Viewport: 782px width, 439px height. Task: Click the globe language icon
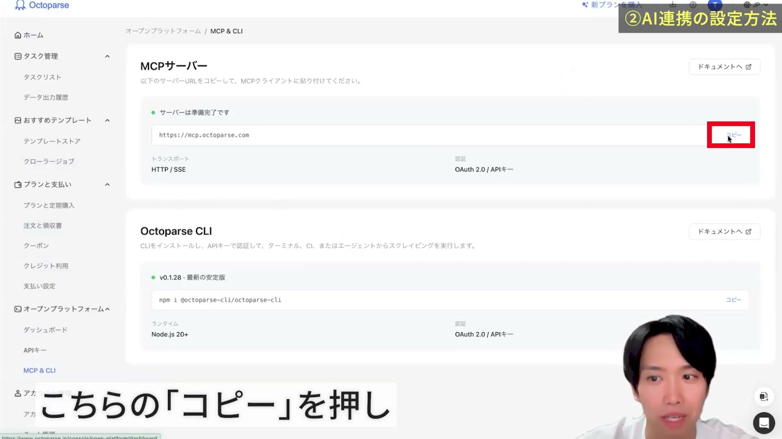(747, 5)
